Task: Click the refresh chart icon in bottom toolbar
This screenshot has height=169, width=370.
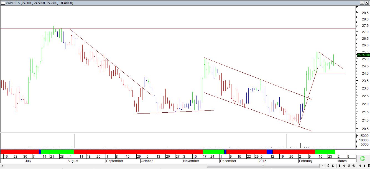Action: click(328, 166)
